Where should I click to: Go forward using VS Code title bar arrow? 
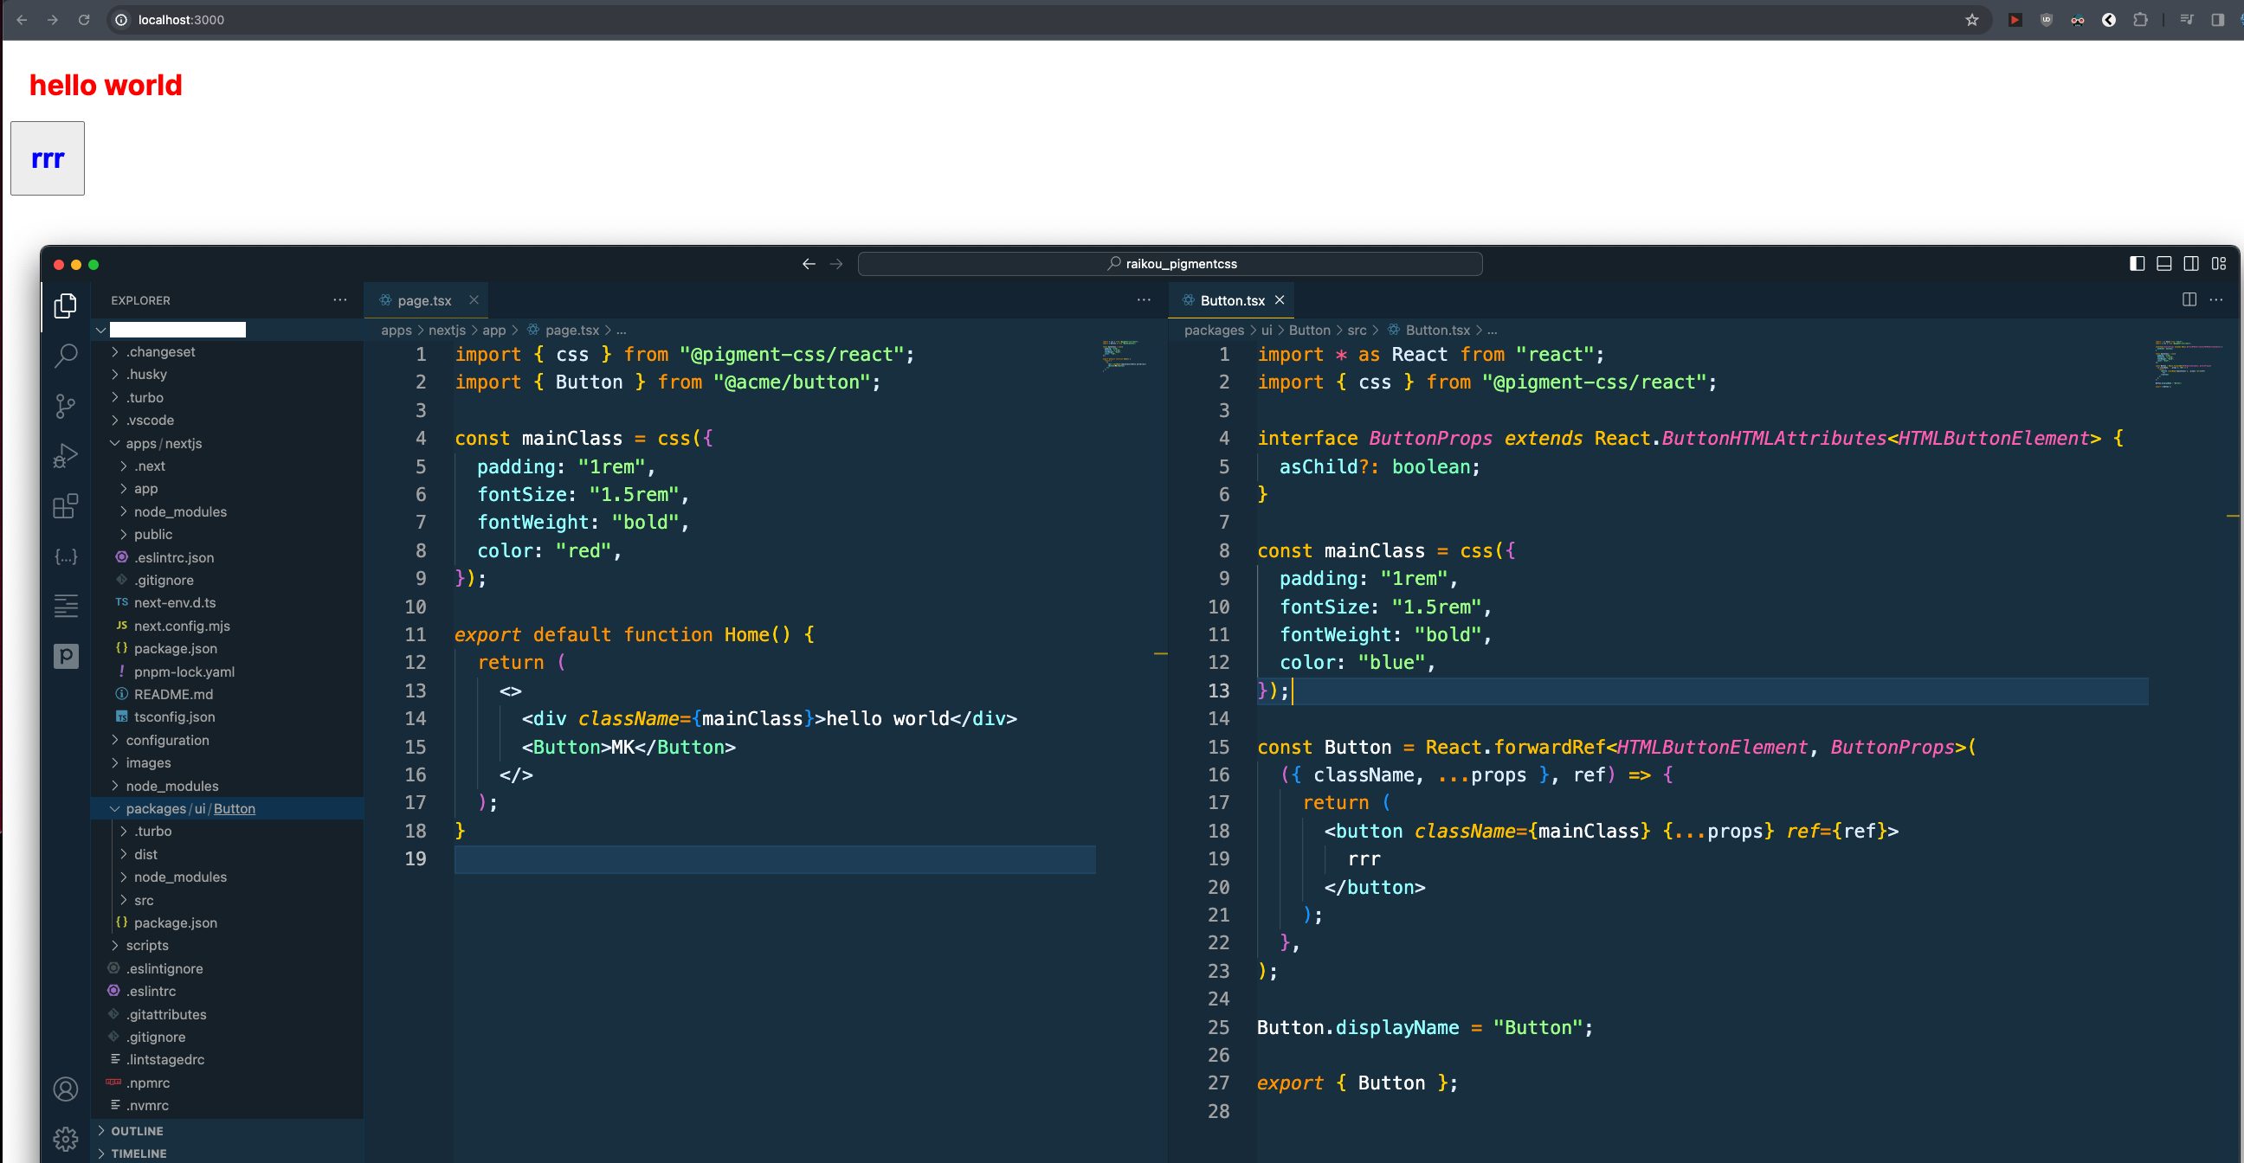pos(836,264)
